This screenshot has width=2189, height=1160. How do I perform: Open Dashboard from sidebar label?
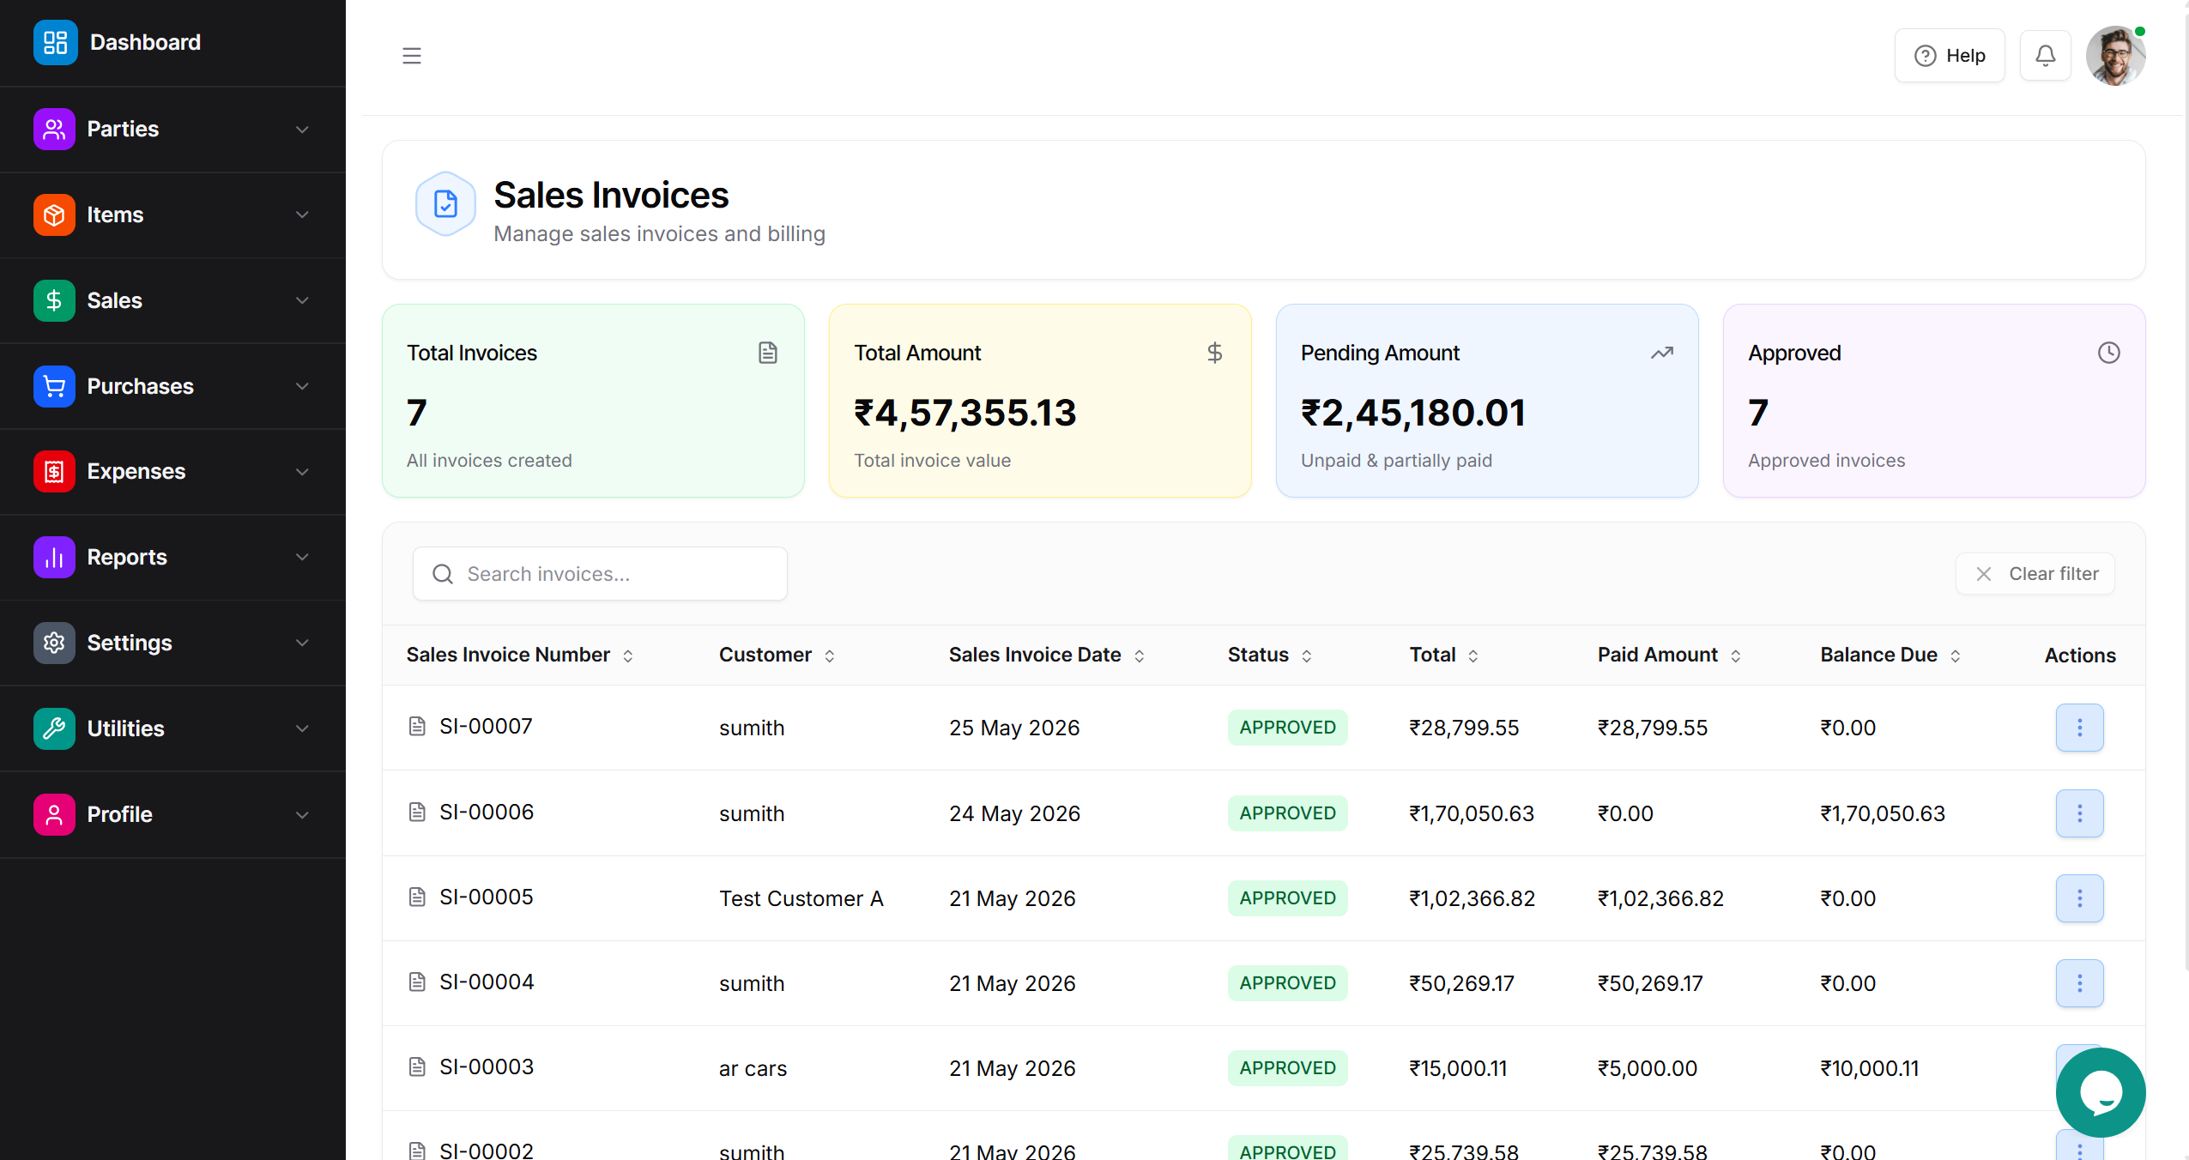[145, 42]
